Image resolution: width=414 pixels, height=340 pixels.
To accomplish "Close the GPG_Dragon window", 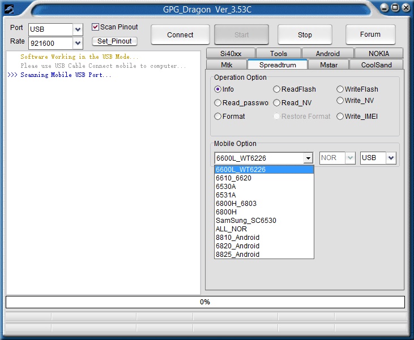I will (406, 8).
